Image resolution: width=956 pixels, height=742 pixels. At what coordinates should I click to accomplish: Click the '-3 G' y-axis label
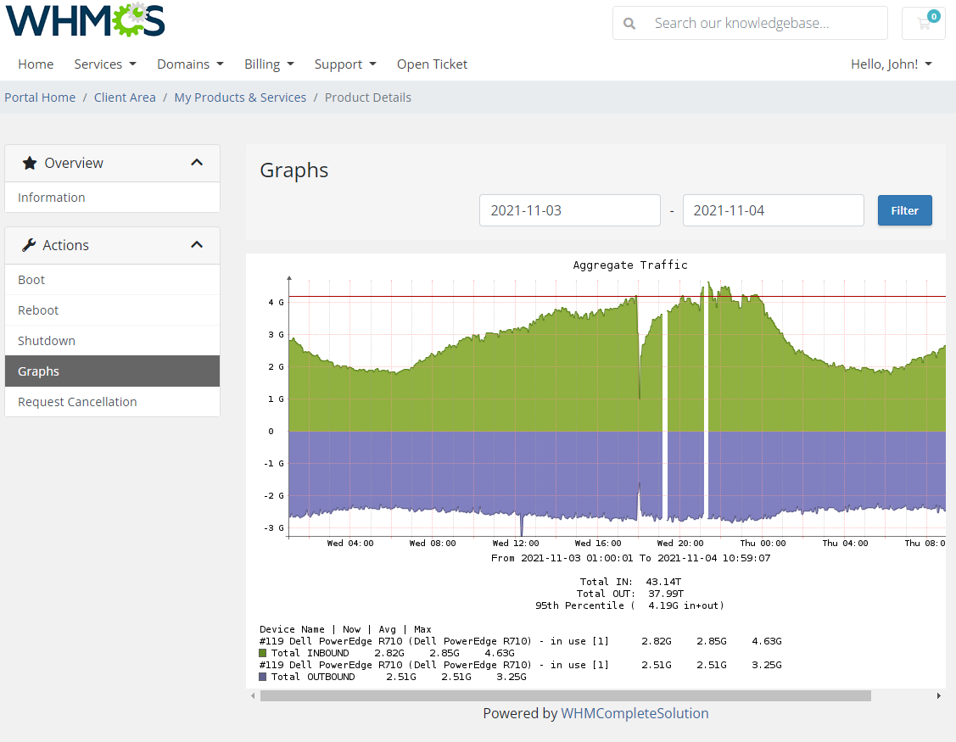pyautogui.click(x=274, y=528)
